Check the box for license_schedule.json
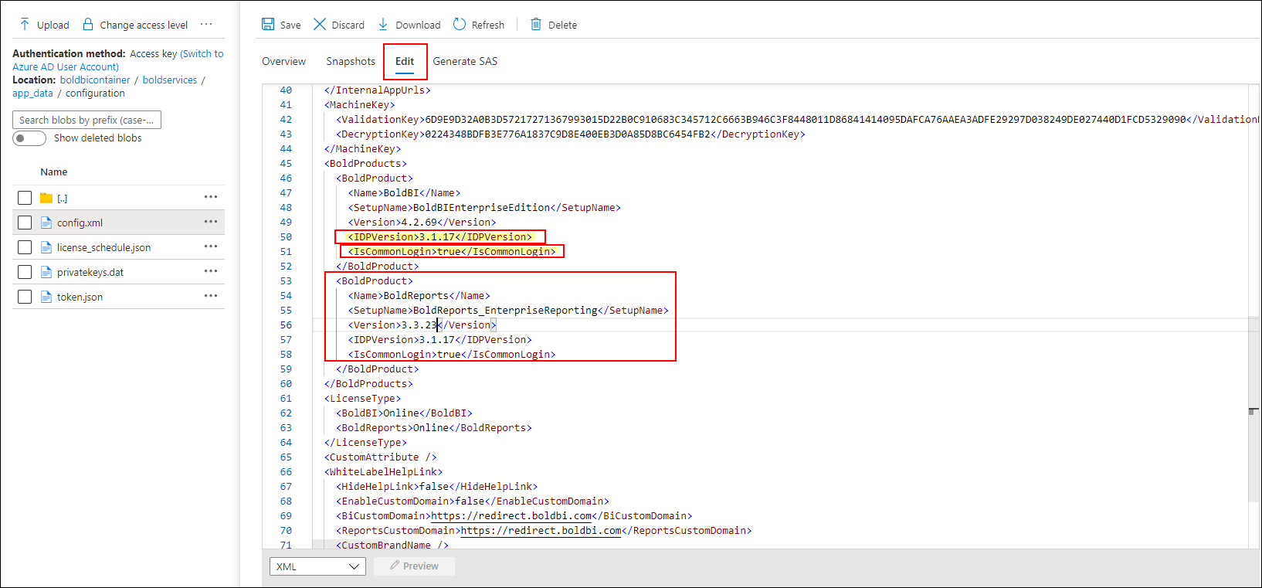Image resolution: width=1262 pixels, height=588 pixels. click(x=25, y=247)
